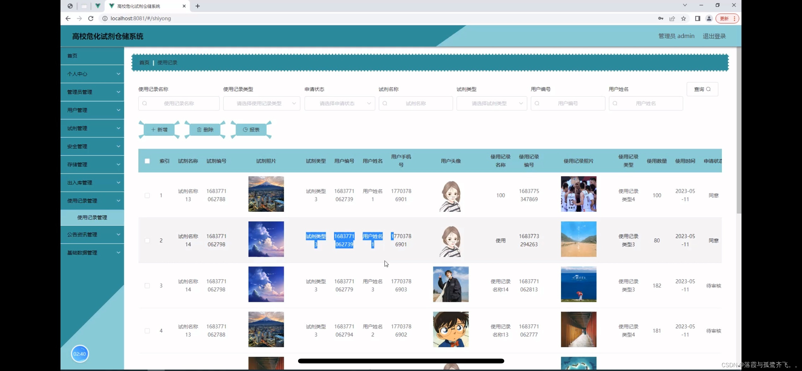Click the 用户编号 search input field
Image resolution: width=802 pixels, height=371 pixels.
pos(568,103)
